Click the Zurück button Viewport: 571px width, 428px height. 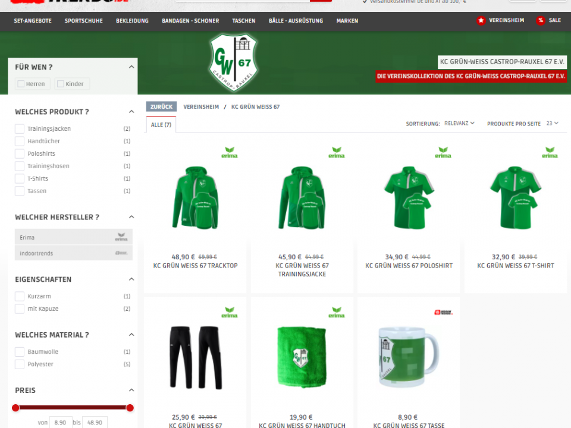161,107
